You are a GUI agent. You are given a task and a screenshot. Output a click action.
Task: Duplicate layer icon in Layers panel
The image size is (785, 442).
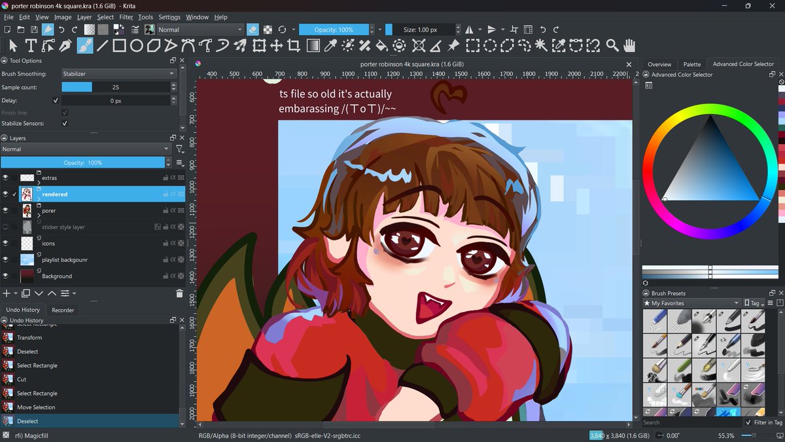26,293
